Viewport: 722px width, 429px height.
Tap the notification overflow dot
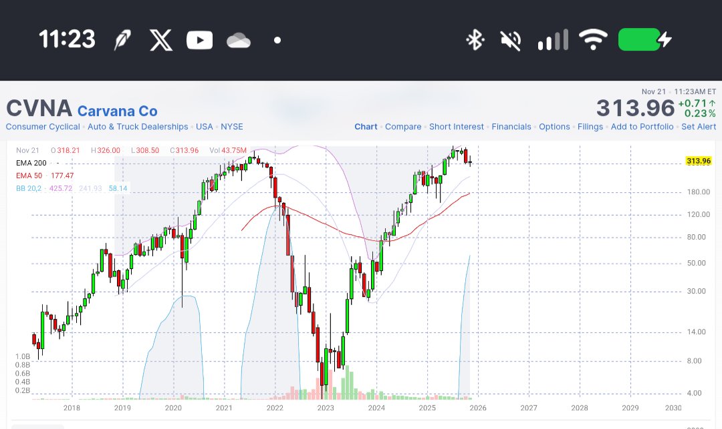pos(277,40)
